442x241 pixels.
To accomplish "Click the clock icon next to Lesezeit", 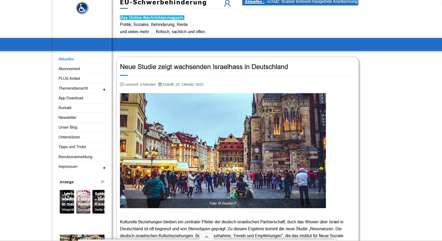I will (122, 84).
